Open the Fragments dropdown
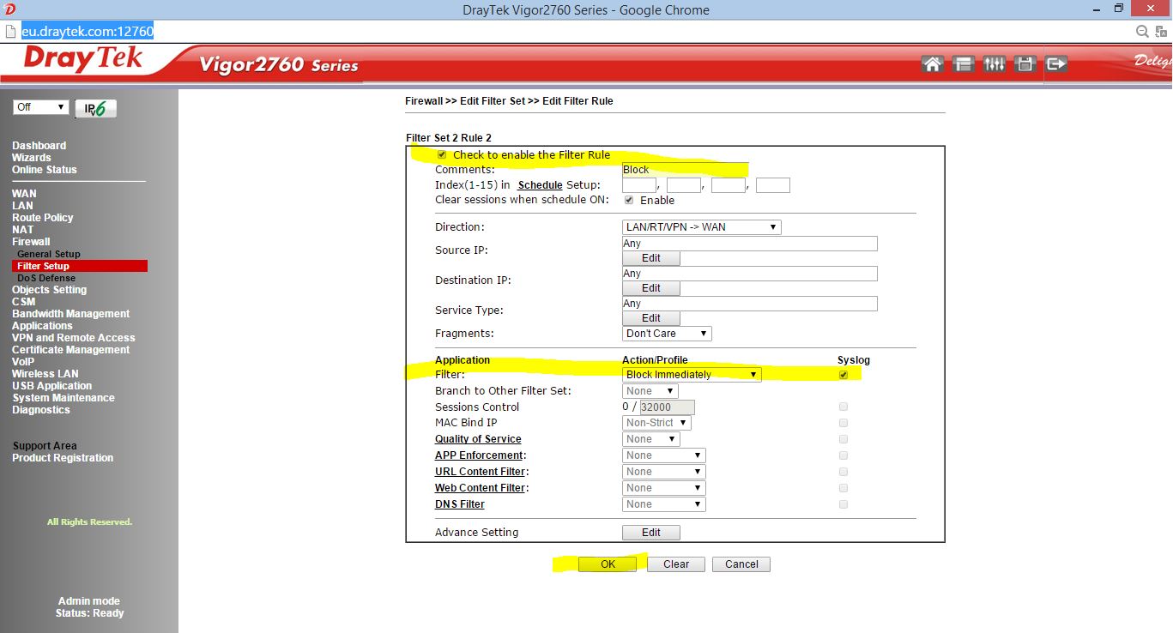This screenshot has width=1173, height=633. (667, 334)
